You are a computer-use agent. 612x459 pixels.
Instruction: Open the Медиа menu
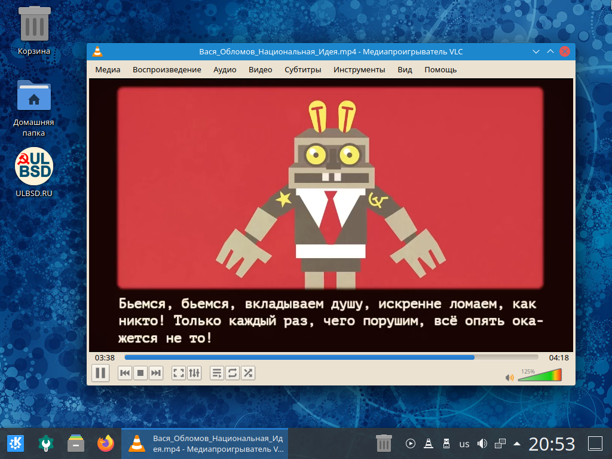108,69
